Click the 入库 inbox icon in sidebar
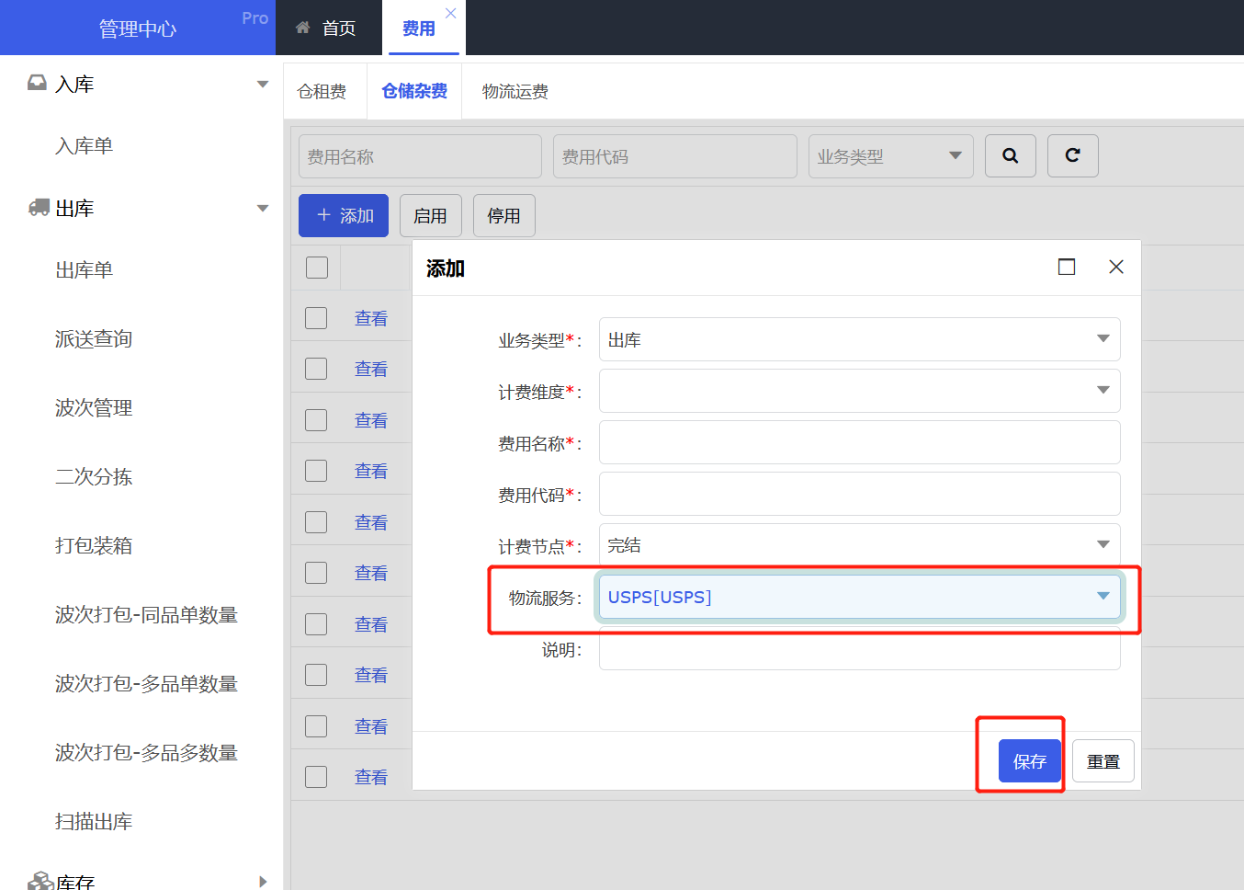Image resolution: width=1244 pixels, height=890 pixels. pos(37,83)
